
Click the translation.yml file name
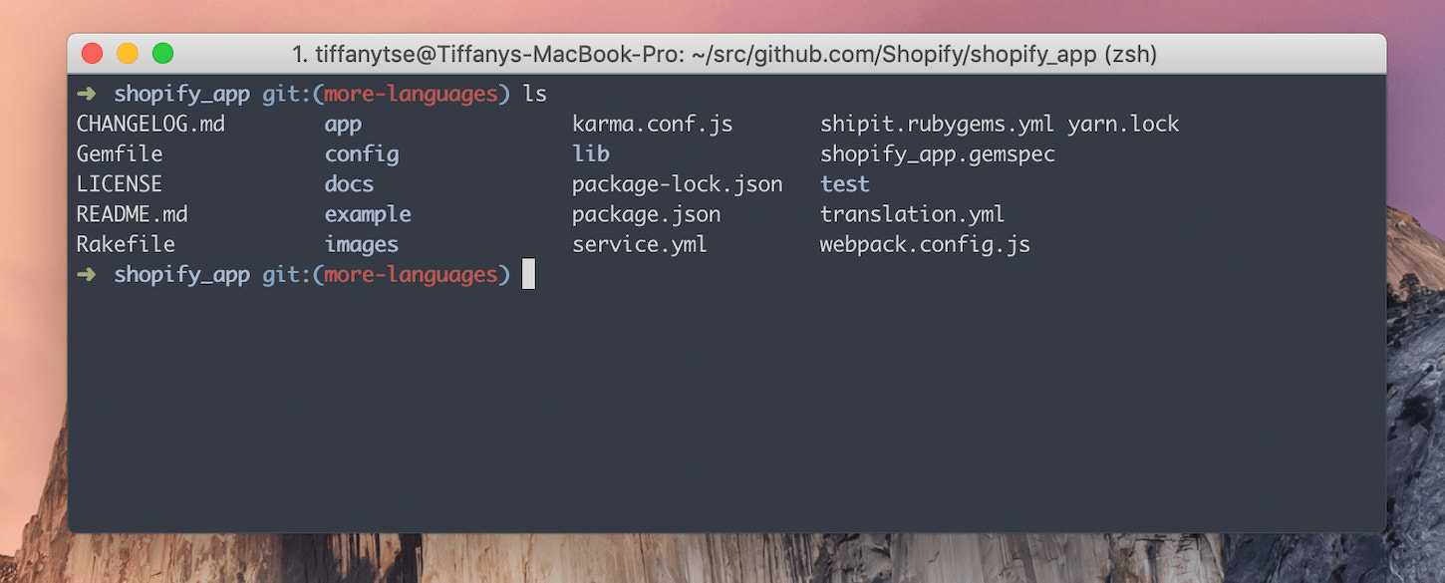[x=912, y=214]
